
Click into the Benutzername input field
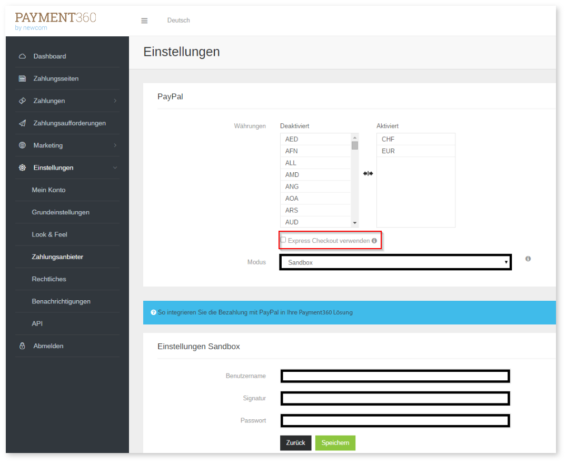395,376
